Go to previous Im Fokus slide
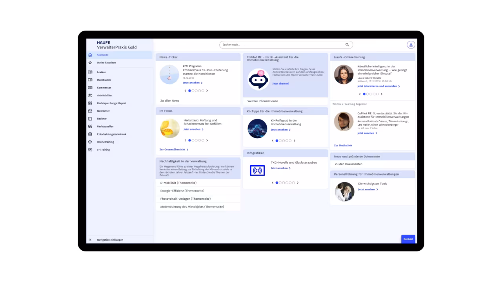 coord(186,140)
